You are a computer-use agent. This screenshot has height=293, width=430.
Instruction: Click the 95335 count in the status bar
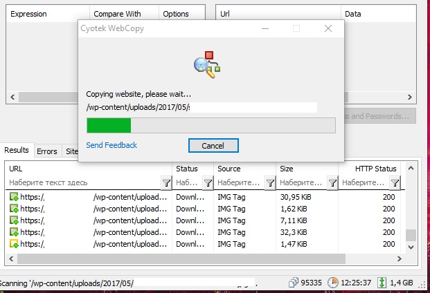(x=312, y=283)
